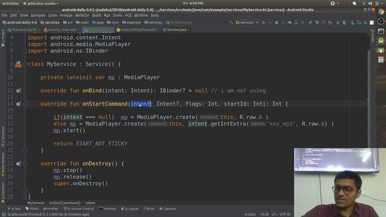
Task: Open the Refactor menu
Action: coord(82,15)
